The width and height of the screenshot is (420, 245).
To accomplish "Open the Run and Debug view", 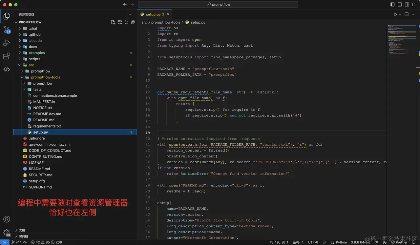I will click(x=7, y=43).
